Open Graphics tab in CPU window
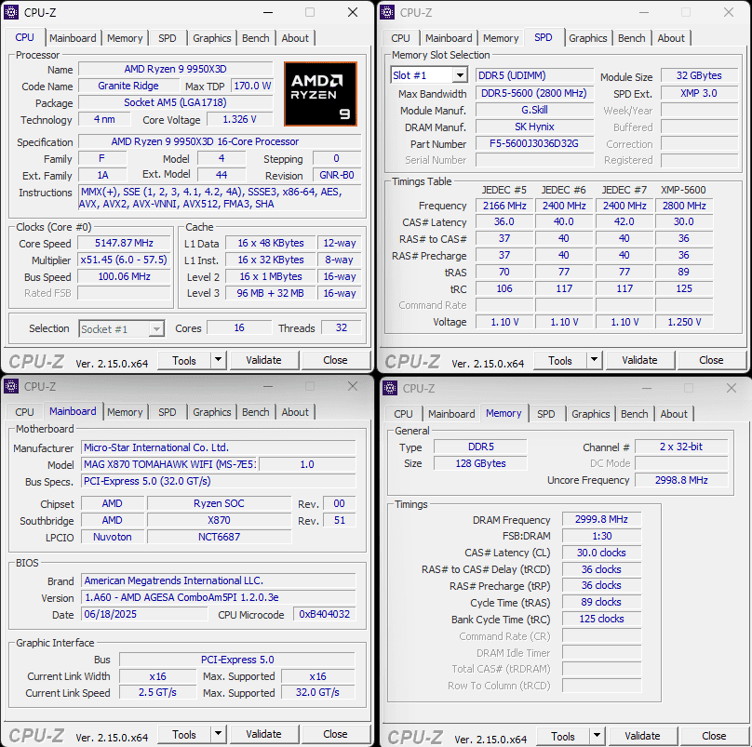The width and height of the screenshot is (752, 747). click(x=211, y=38)
